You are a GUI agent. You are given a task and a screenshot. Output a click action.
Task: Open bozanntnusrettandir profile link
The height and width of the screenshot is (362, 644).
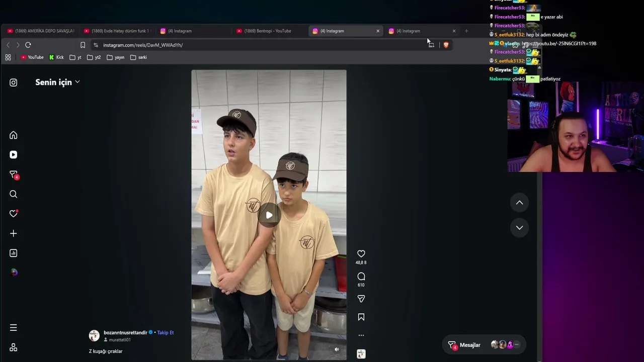click(125, 333)
